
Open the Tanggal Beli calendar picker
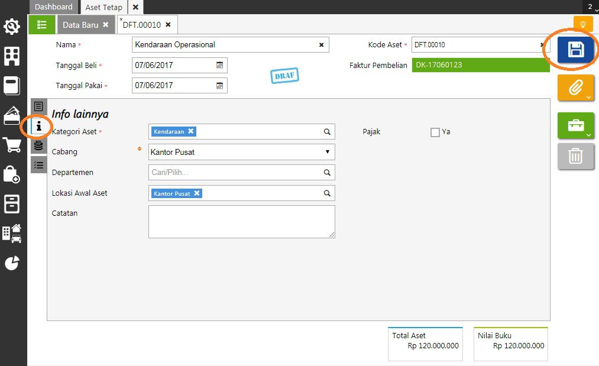tap(219, 65)
